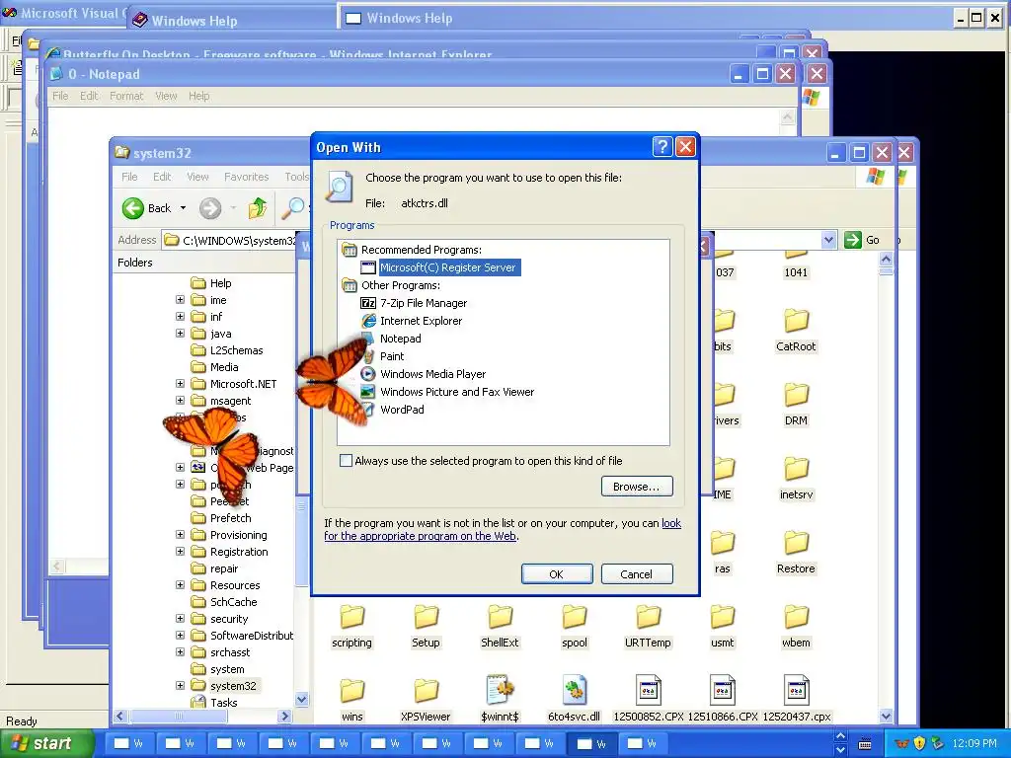Viewport: 1011px width, 758px height.
Task: Click the Open With help question button
Action: pos(662,148)
